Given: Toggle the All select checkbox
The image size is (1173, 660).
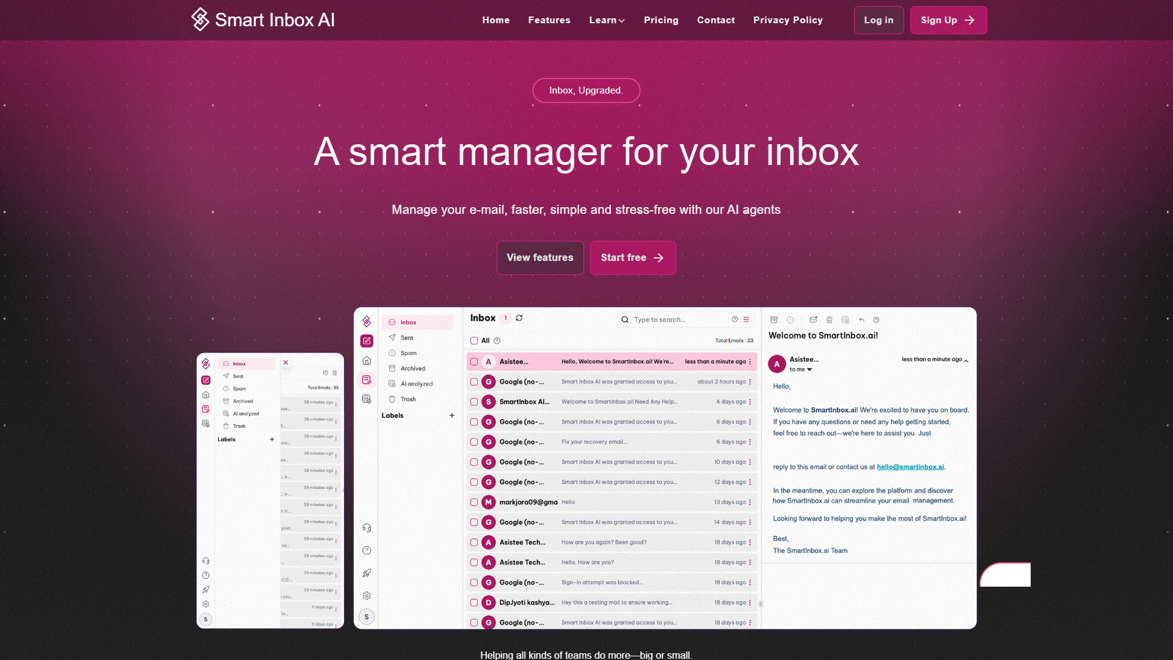Looking at the screenshot, I should (474, 341).
